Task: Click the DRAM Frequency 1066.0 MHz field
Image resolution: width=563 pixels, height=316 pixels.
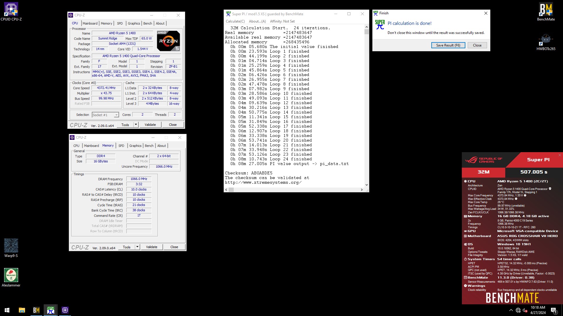Action: click(x=139, y=179)
